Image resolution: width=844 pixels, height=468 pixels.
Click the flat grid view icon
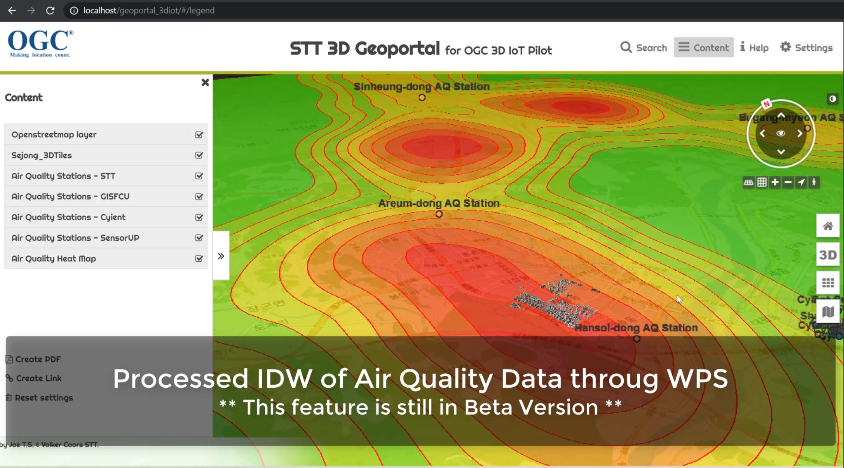[762, 182]
